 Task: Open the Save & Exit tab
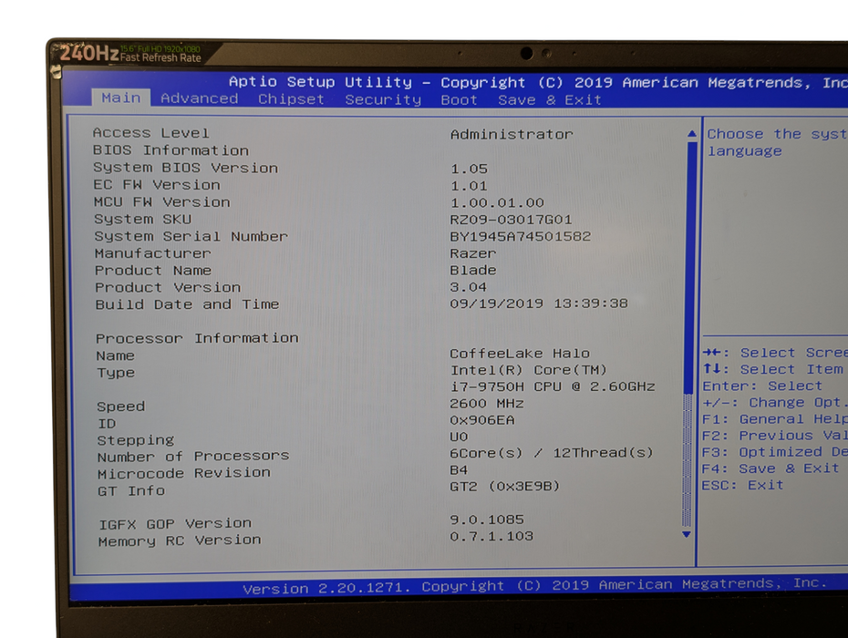click(550, 100)
